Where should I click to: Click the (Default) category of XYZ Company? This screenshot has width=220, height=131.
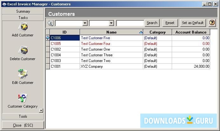(x=150, y=66)
